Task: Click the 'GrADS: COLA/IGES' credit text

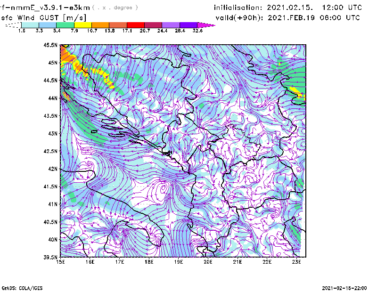Action: 22,288
